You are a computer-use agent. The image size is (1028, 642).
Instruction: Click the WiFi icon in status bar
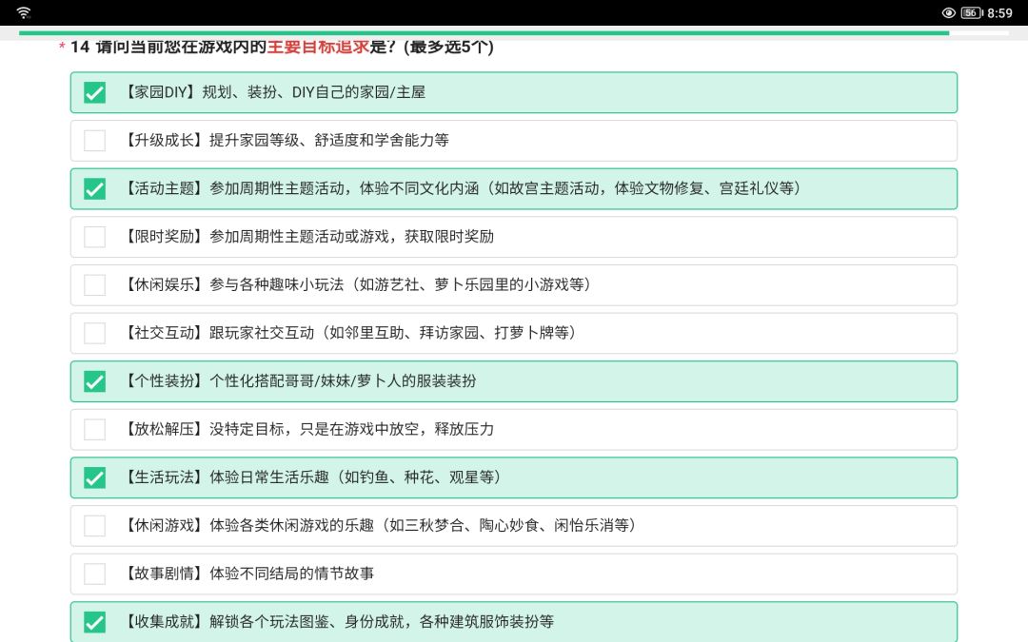pos(24,12)
